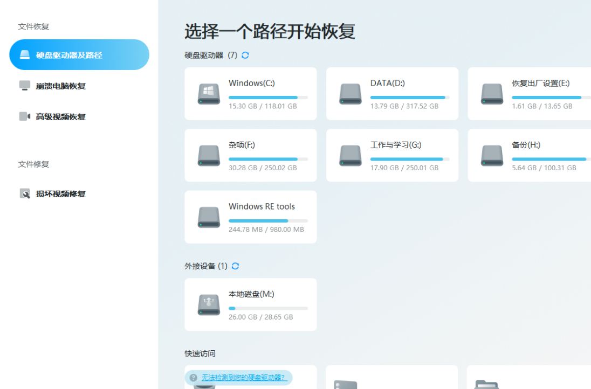Click the 无法检测到您的硬盘驱动器? link

243,378
